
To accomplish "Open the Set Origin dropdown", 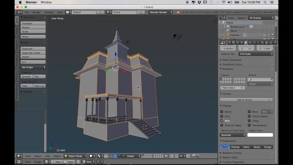I will pyautogui.click(x=33, y=67).
